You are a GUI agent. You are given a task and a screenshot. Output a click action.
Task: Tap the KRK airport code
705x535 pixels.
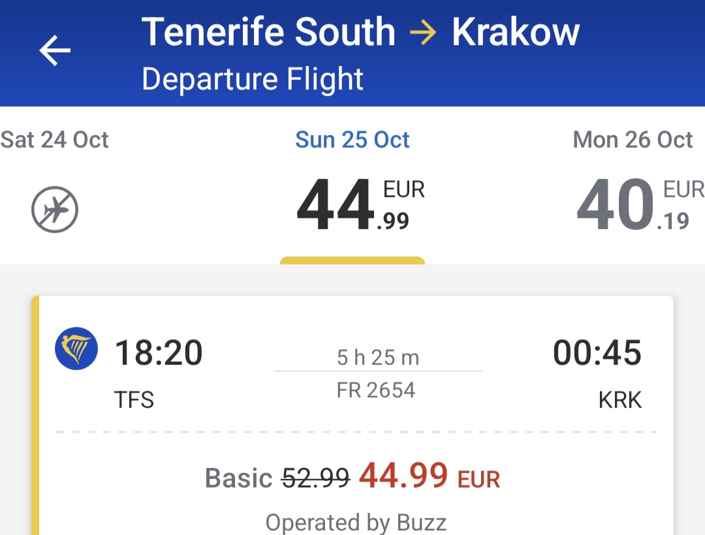pyautogui.click(x=620, y=399)
